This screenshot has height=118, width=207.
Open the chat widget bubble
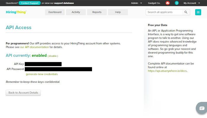[x=202, y=108]
